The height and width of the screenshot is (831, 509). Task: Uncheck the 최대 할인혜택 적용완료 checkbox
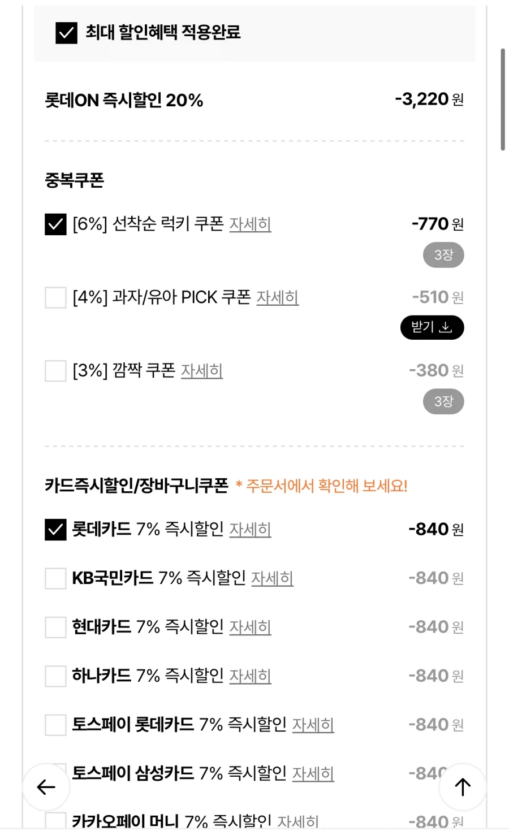click(x=66, y=34)
